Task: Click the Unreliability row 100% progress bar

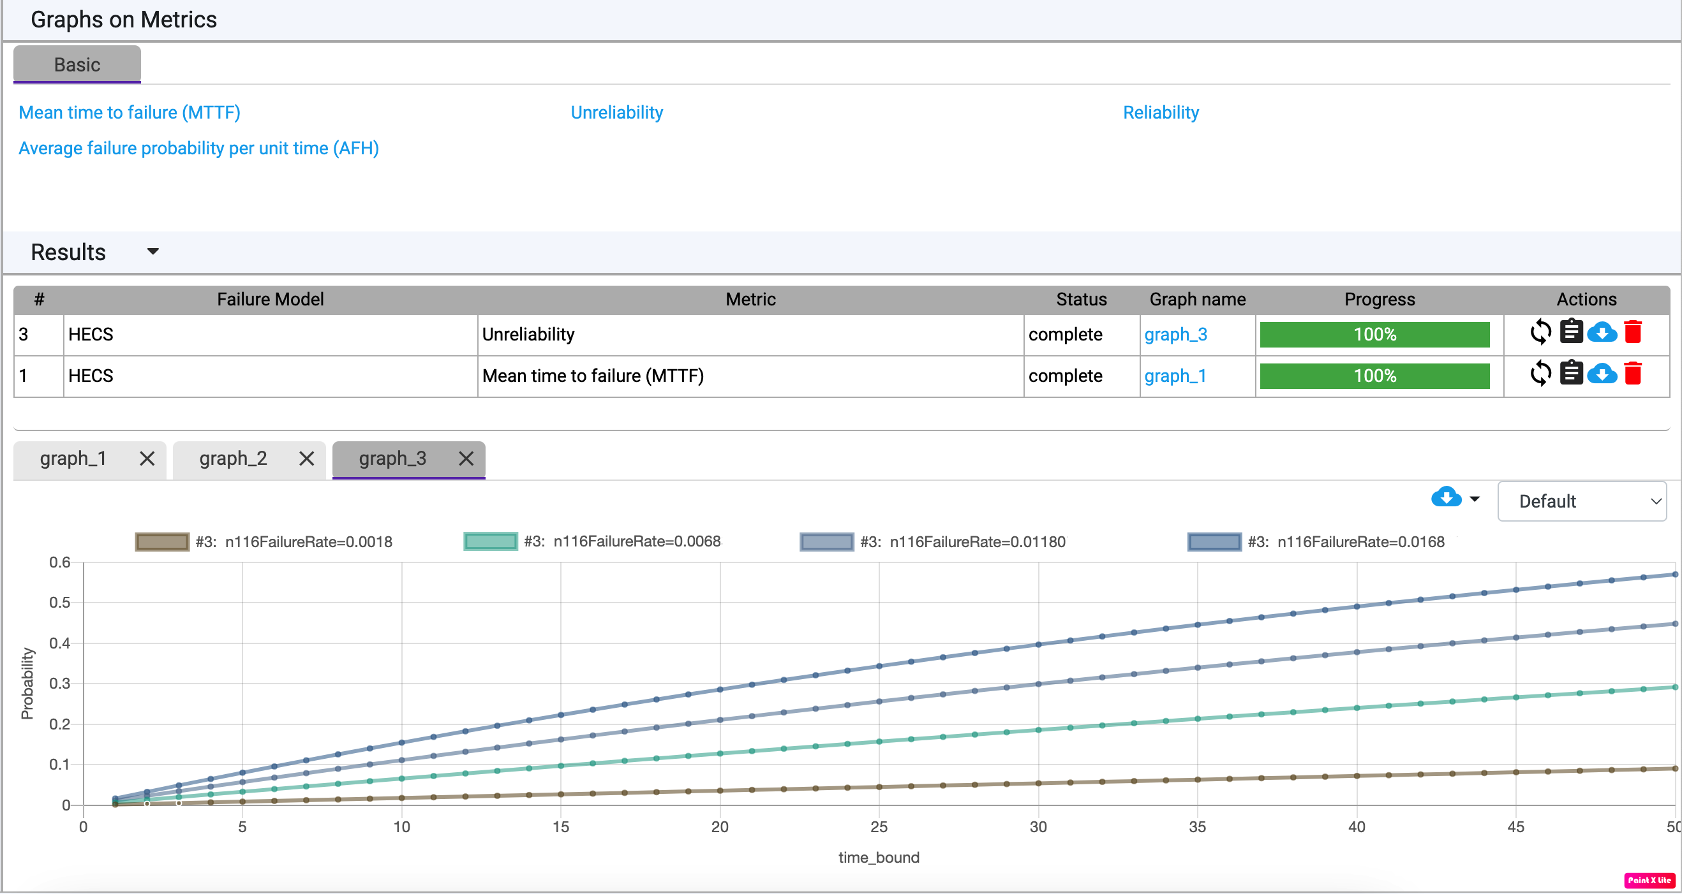Action: [1374, 335]
